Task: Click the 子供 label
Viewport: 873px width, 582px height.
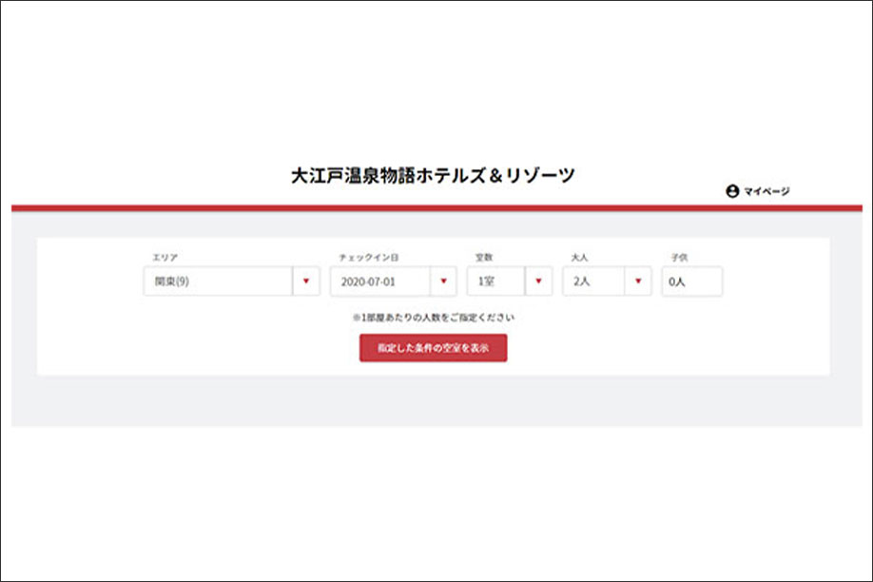Action: [679, 258]
